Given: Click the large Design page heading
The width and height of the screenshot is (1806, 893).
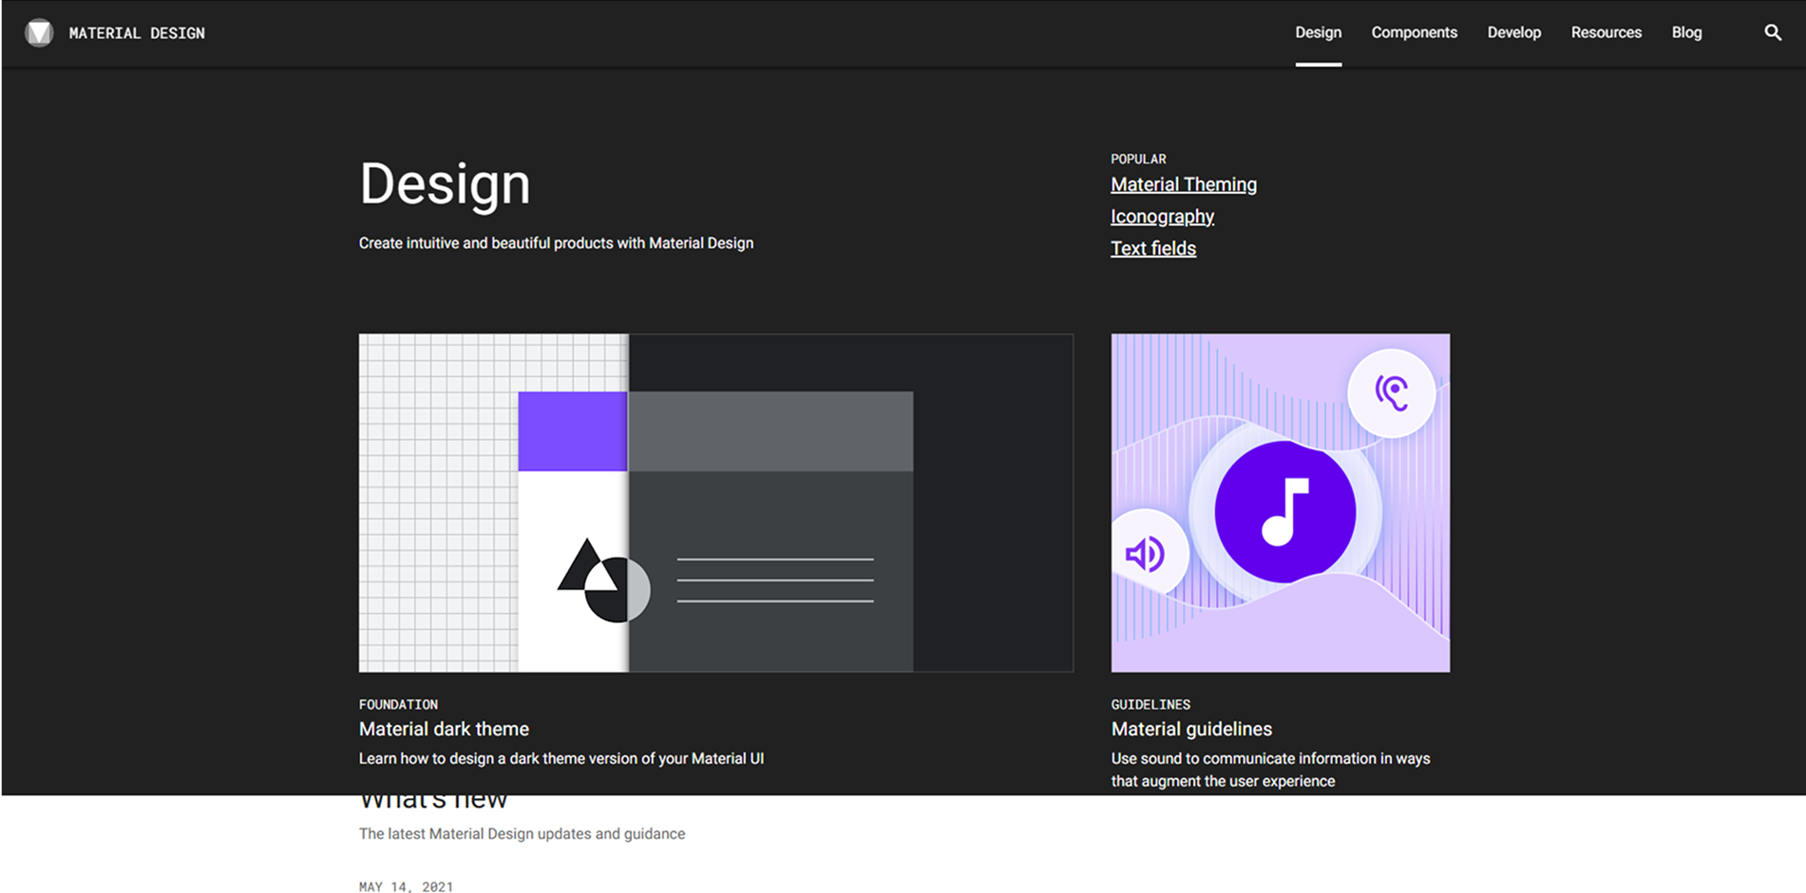Looking at the screenshot, I should point(445,184).
